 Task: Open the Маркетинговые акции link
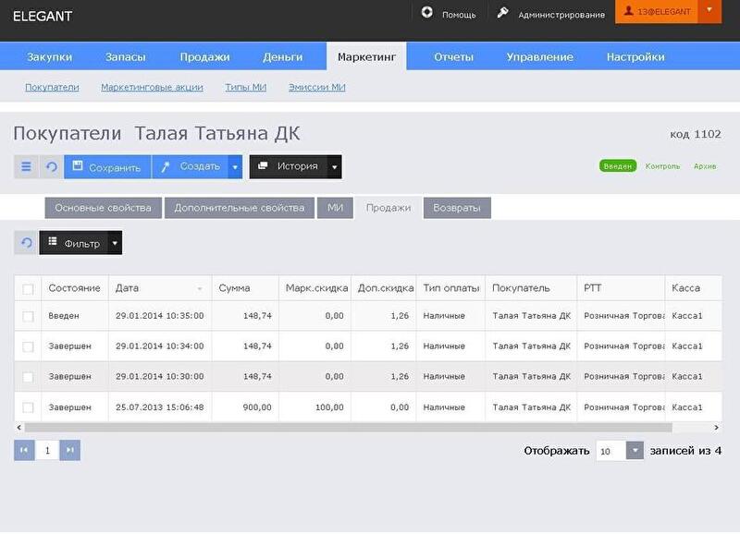point(152,87)
